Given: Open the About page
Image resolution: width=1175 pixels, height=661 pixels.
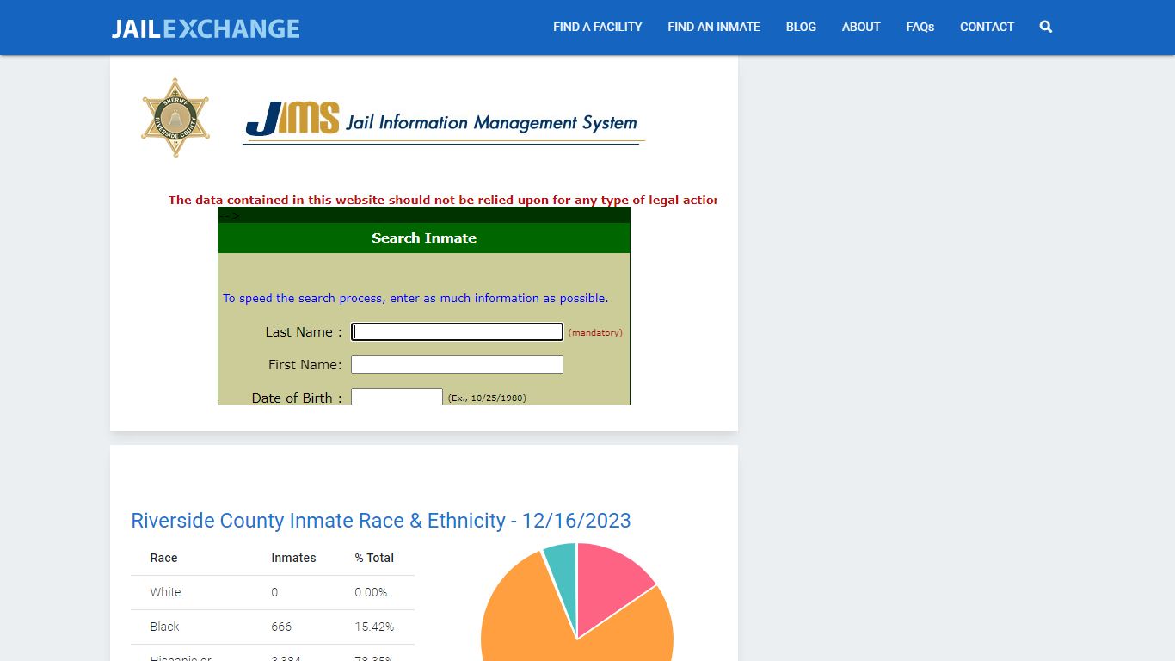Looking at the screenshot, I should pos(861,27).
